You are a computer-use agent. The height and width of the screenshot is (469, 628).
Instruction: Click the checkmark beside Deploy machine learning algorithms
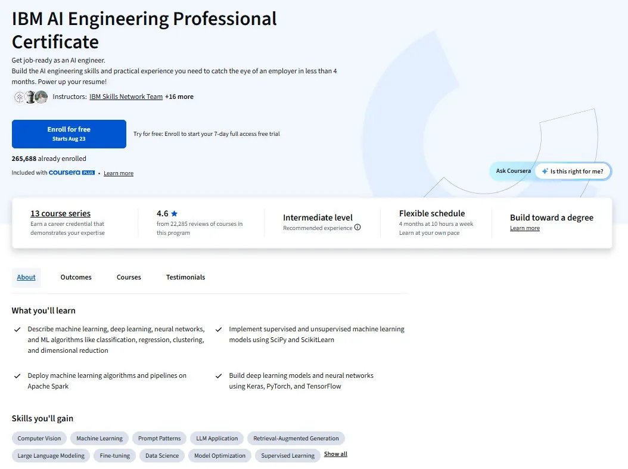pyautogui.click(x=17, y=376)
